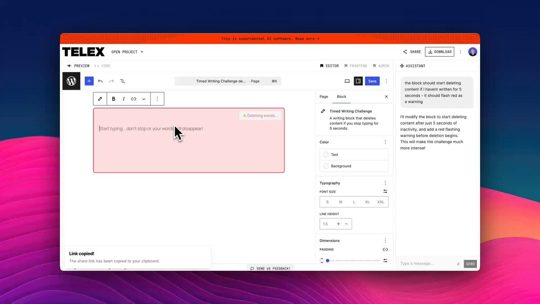
Task: Click the SHARE button
Action: coord(412,52)
